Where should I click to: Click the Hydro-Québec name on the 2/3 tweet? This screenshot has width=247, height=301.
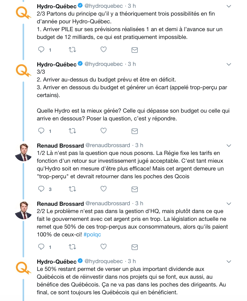(x=57, y=6)
